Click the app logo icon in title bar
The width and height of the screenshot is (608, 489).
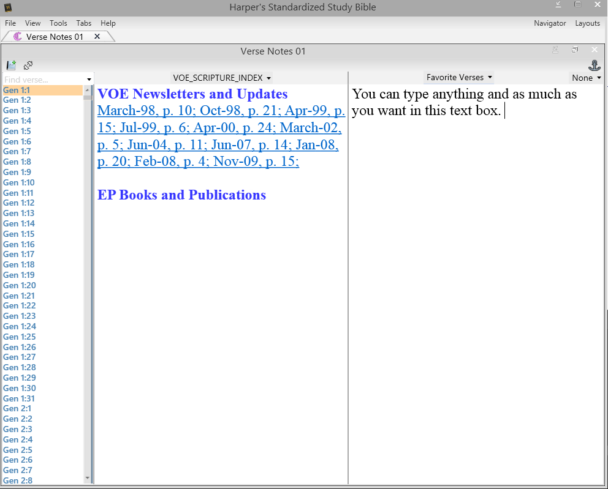[x=8, y=7]
